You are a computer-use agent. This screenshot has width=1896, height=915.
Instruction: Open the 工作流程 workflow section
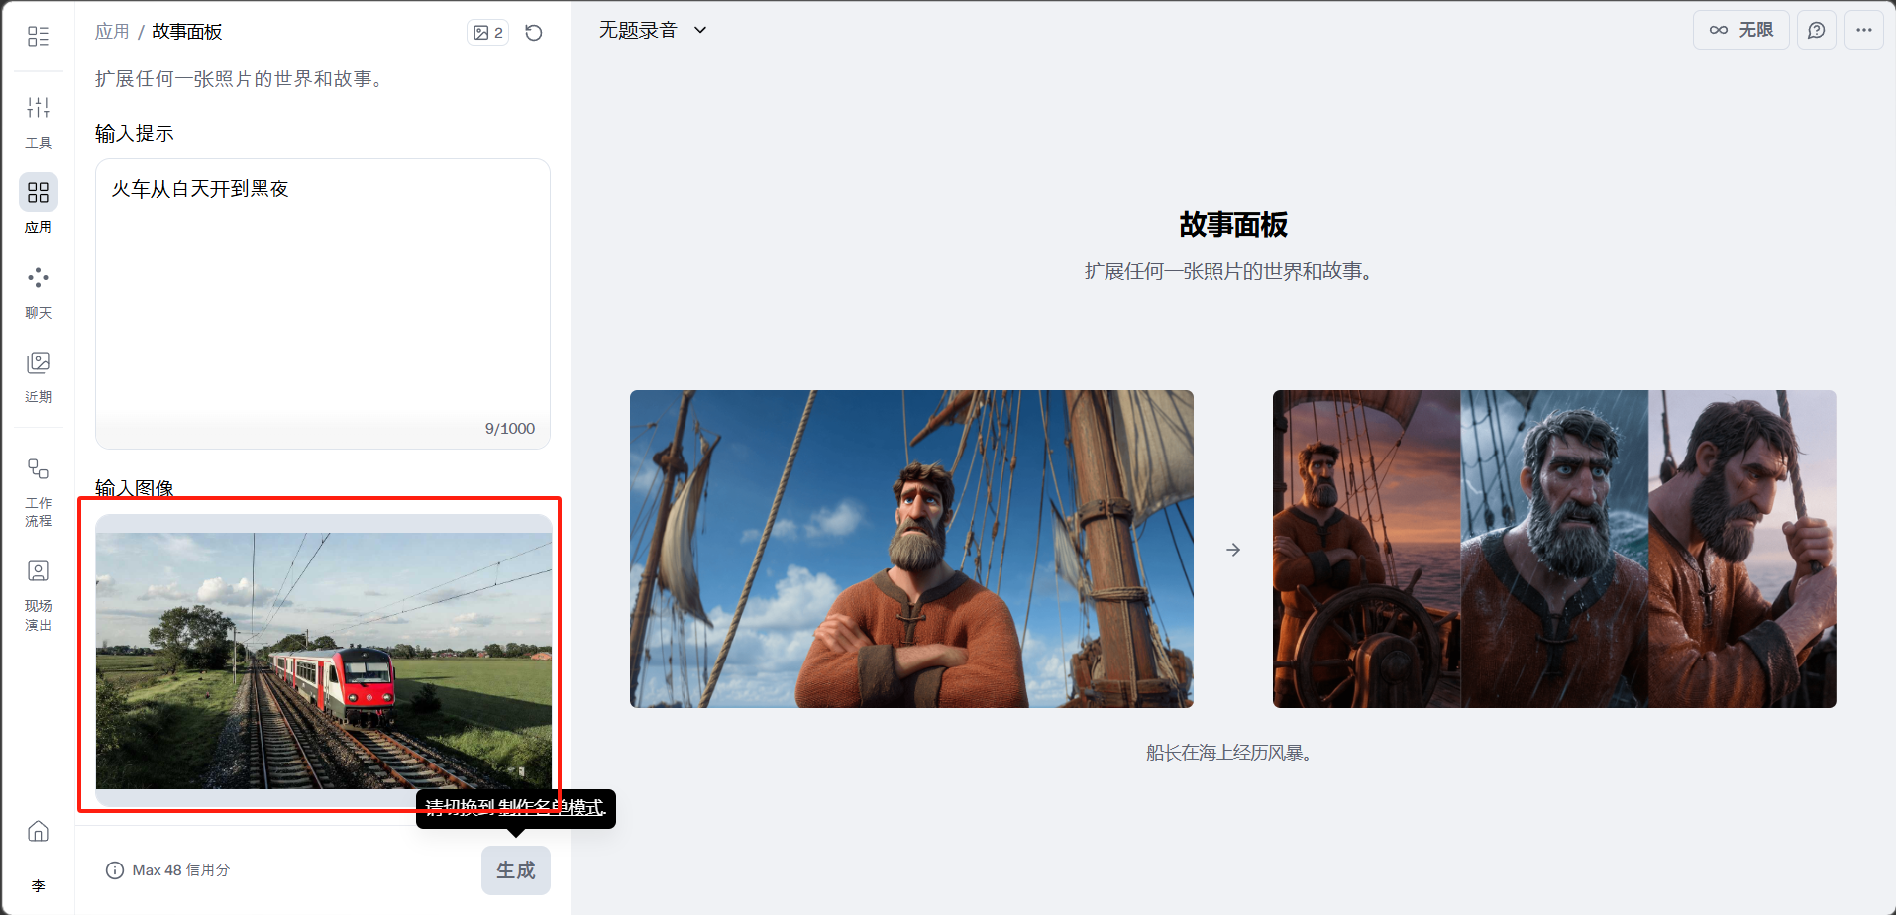(x=38, y=490)
